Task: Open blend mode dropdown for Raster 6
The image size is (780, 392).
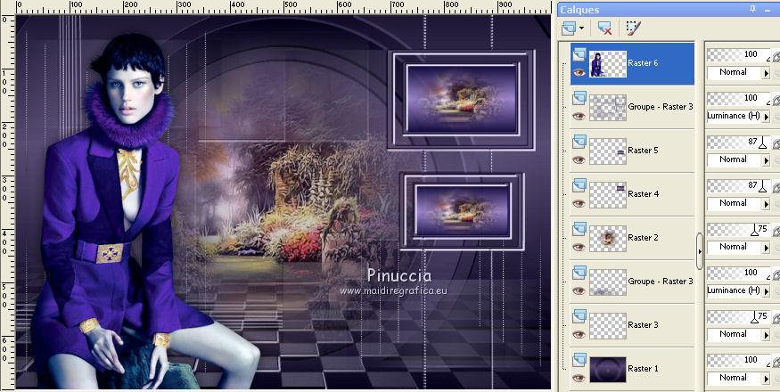Action: pos(766,73)
